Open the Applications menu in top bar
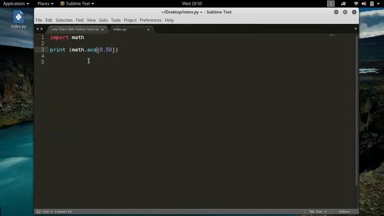 click(x=16, y=4)
